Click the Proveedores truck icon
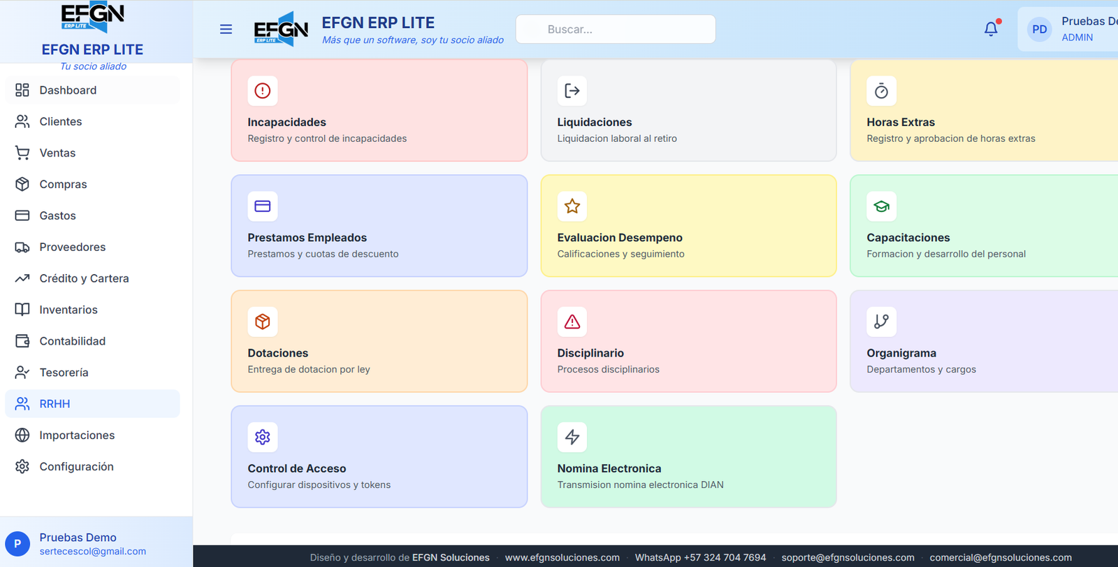Viewport: 1118px width, 567px height. 22,247
